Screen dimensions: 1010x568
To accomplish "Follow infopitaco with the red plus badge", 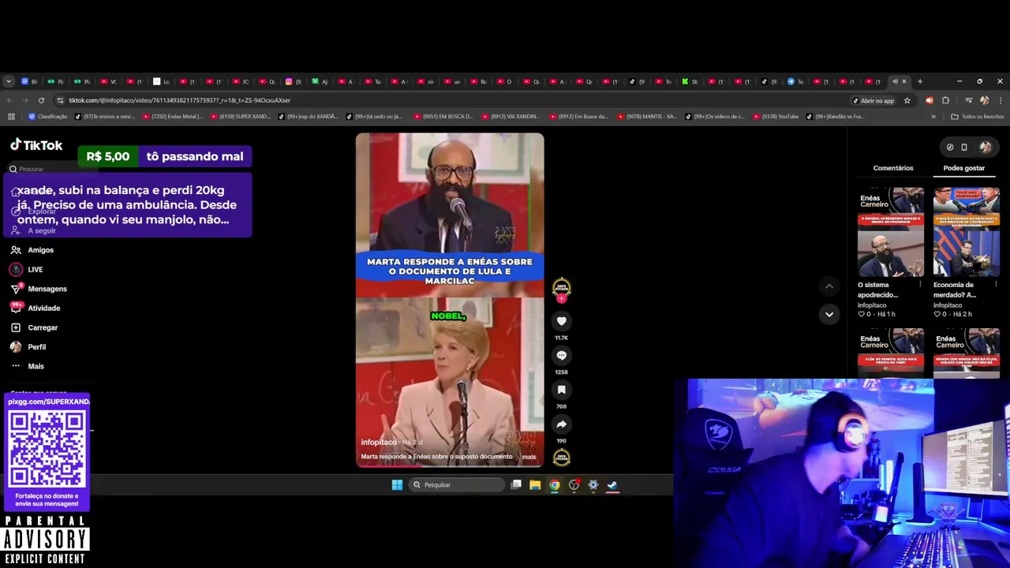I will 561,298.
